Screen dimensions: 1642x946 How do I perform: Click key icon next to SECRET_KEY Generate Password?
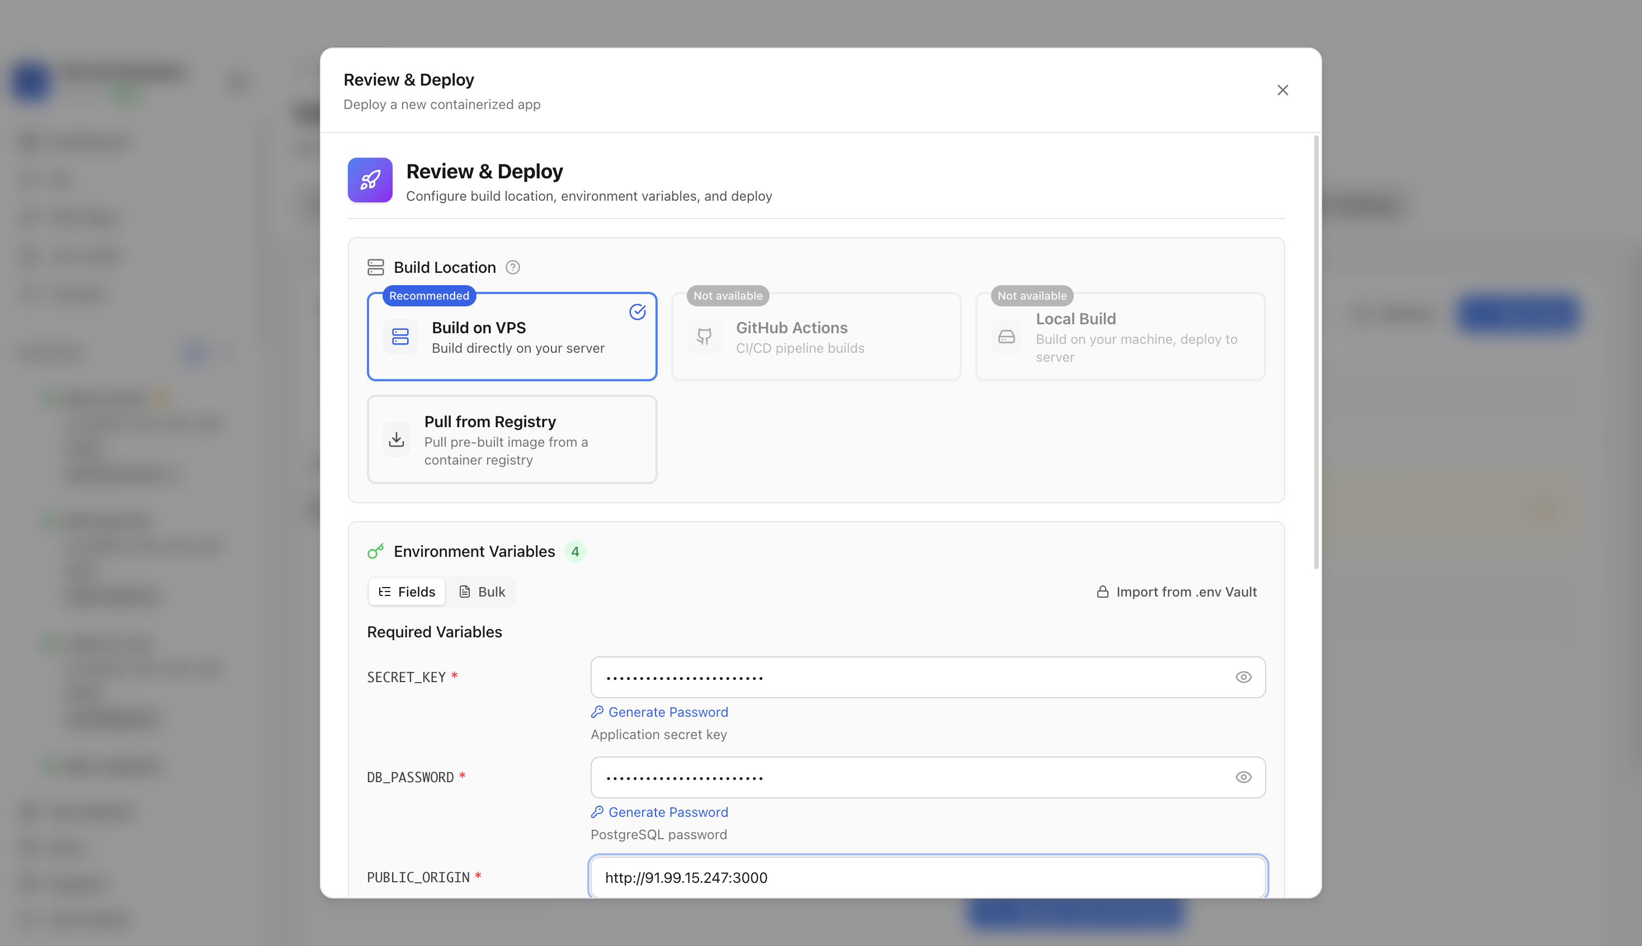pos(597,712)
